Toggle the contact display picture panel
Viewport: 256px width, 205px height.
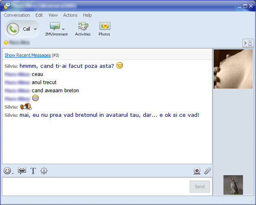[x=248, y=43]
